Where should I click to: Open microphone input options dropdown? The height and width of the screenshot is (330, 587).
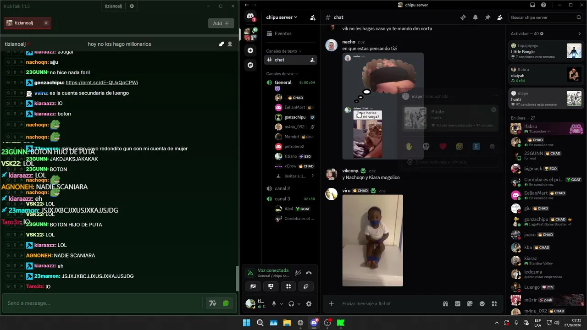282,303
